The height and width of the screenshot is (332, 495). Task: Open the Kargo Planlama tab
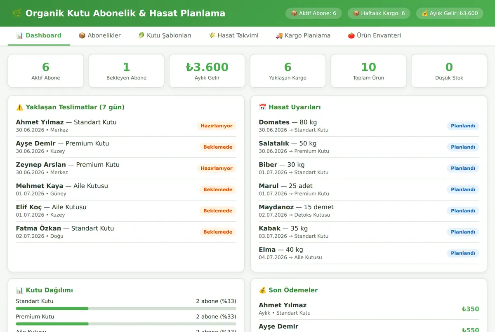click(x=303, y=35)
